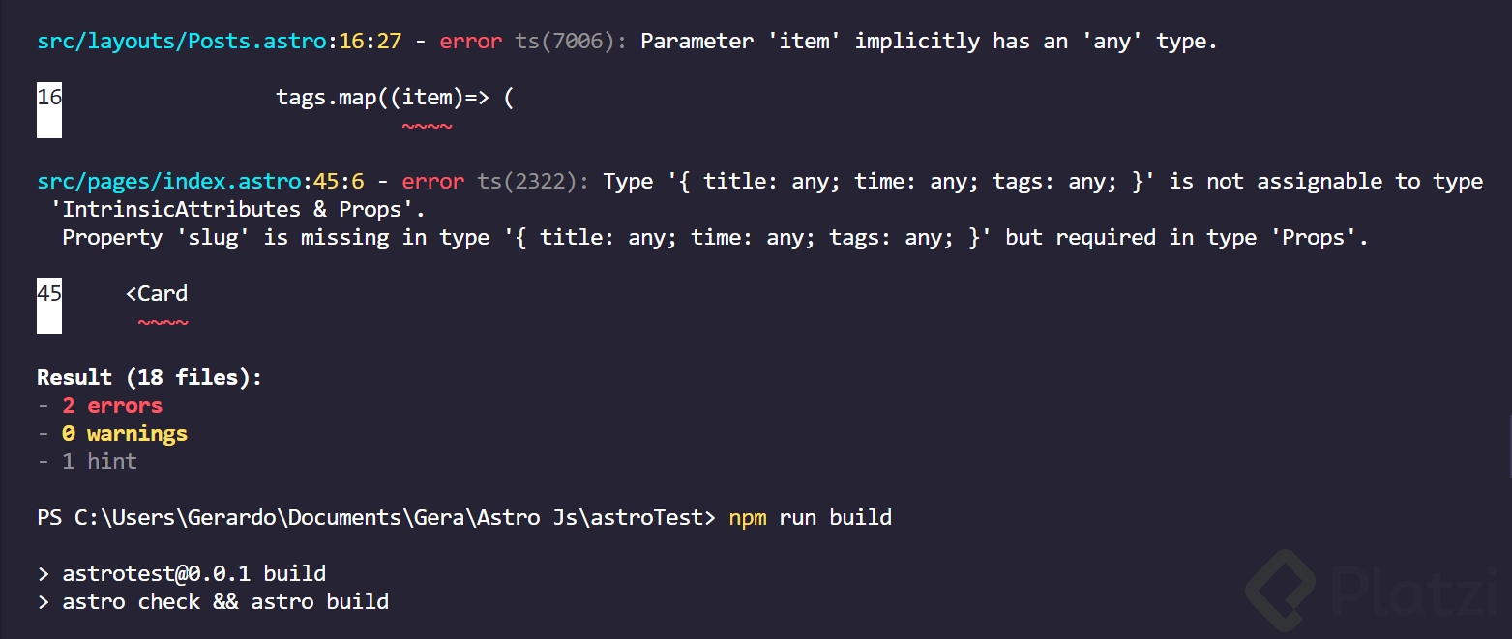
Task: Click the red '2 errors' summary line
Action: click(112, 406)
